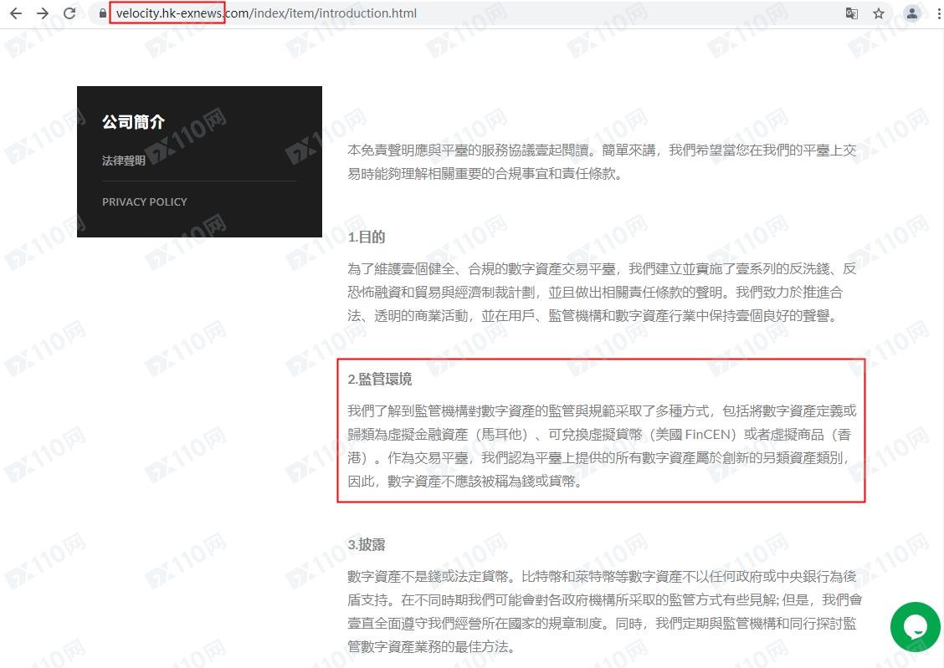Viewport: 944px width, 668px height.
Task: Open the translate page icon
Action: pos(851,13)
